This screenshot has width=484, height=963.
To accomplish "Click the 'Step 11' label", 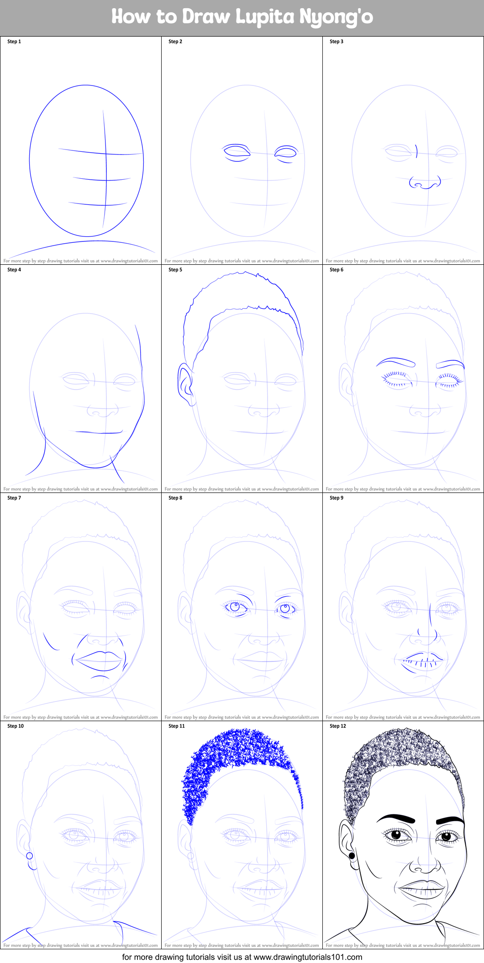I will click(x=177, y=726).
